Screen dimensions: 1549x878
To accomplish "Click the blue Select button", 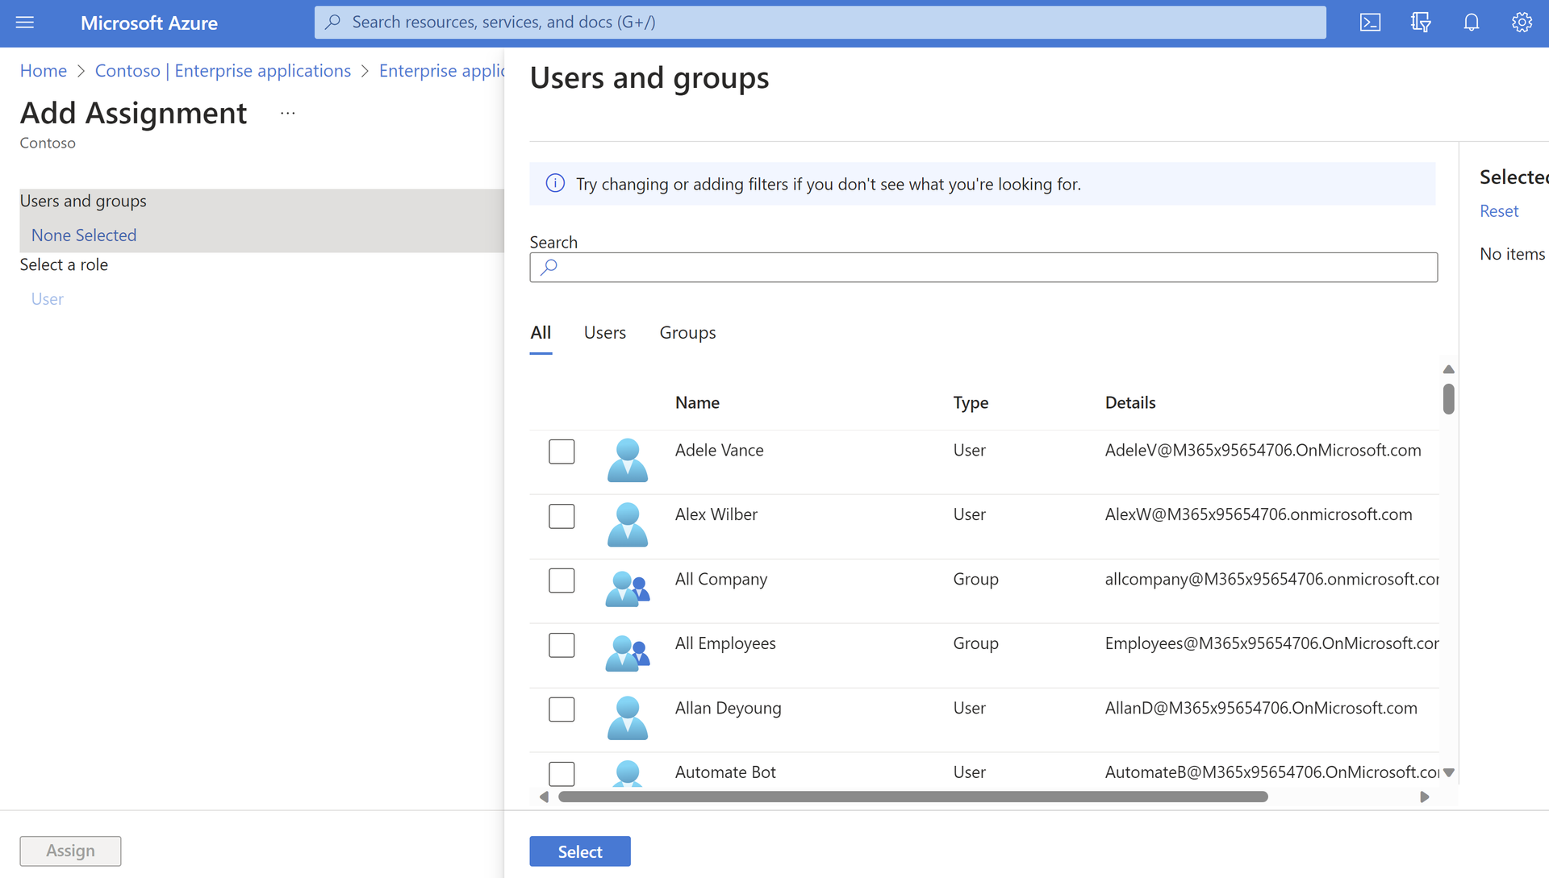I will [x=580, y=851].
